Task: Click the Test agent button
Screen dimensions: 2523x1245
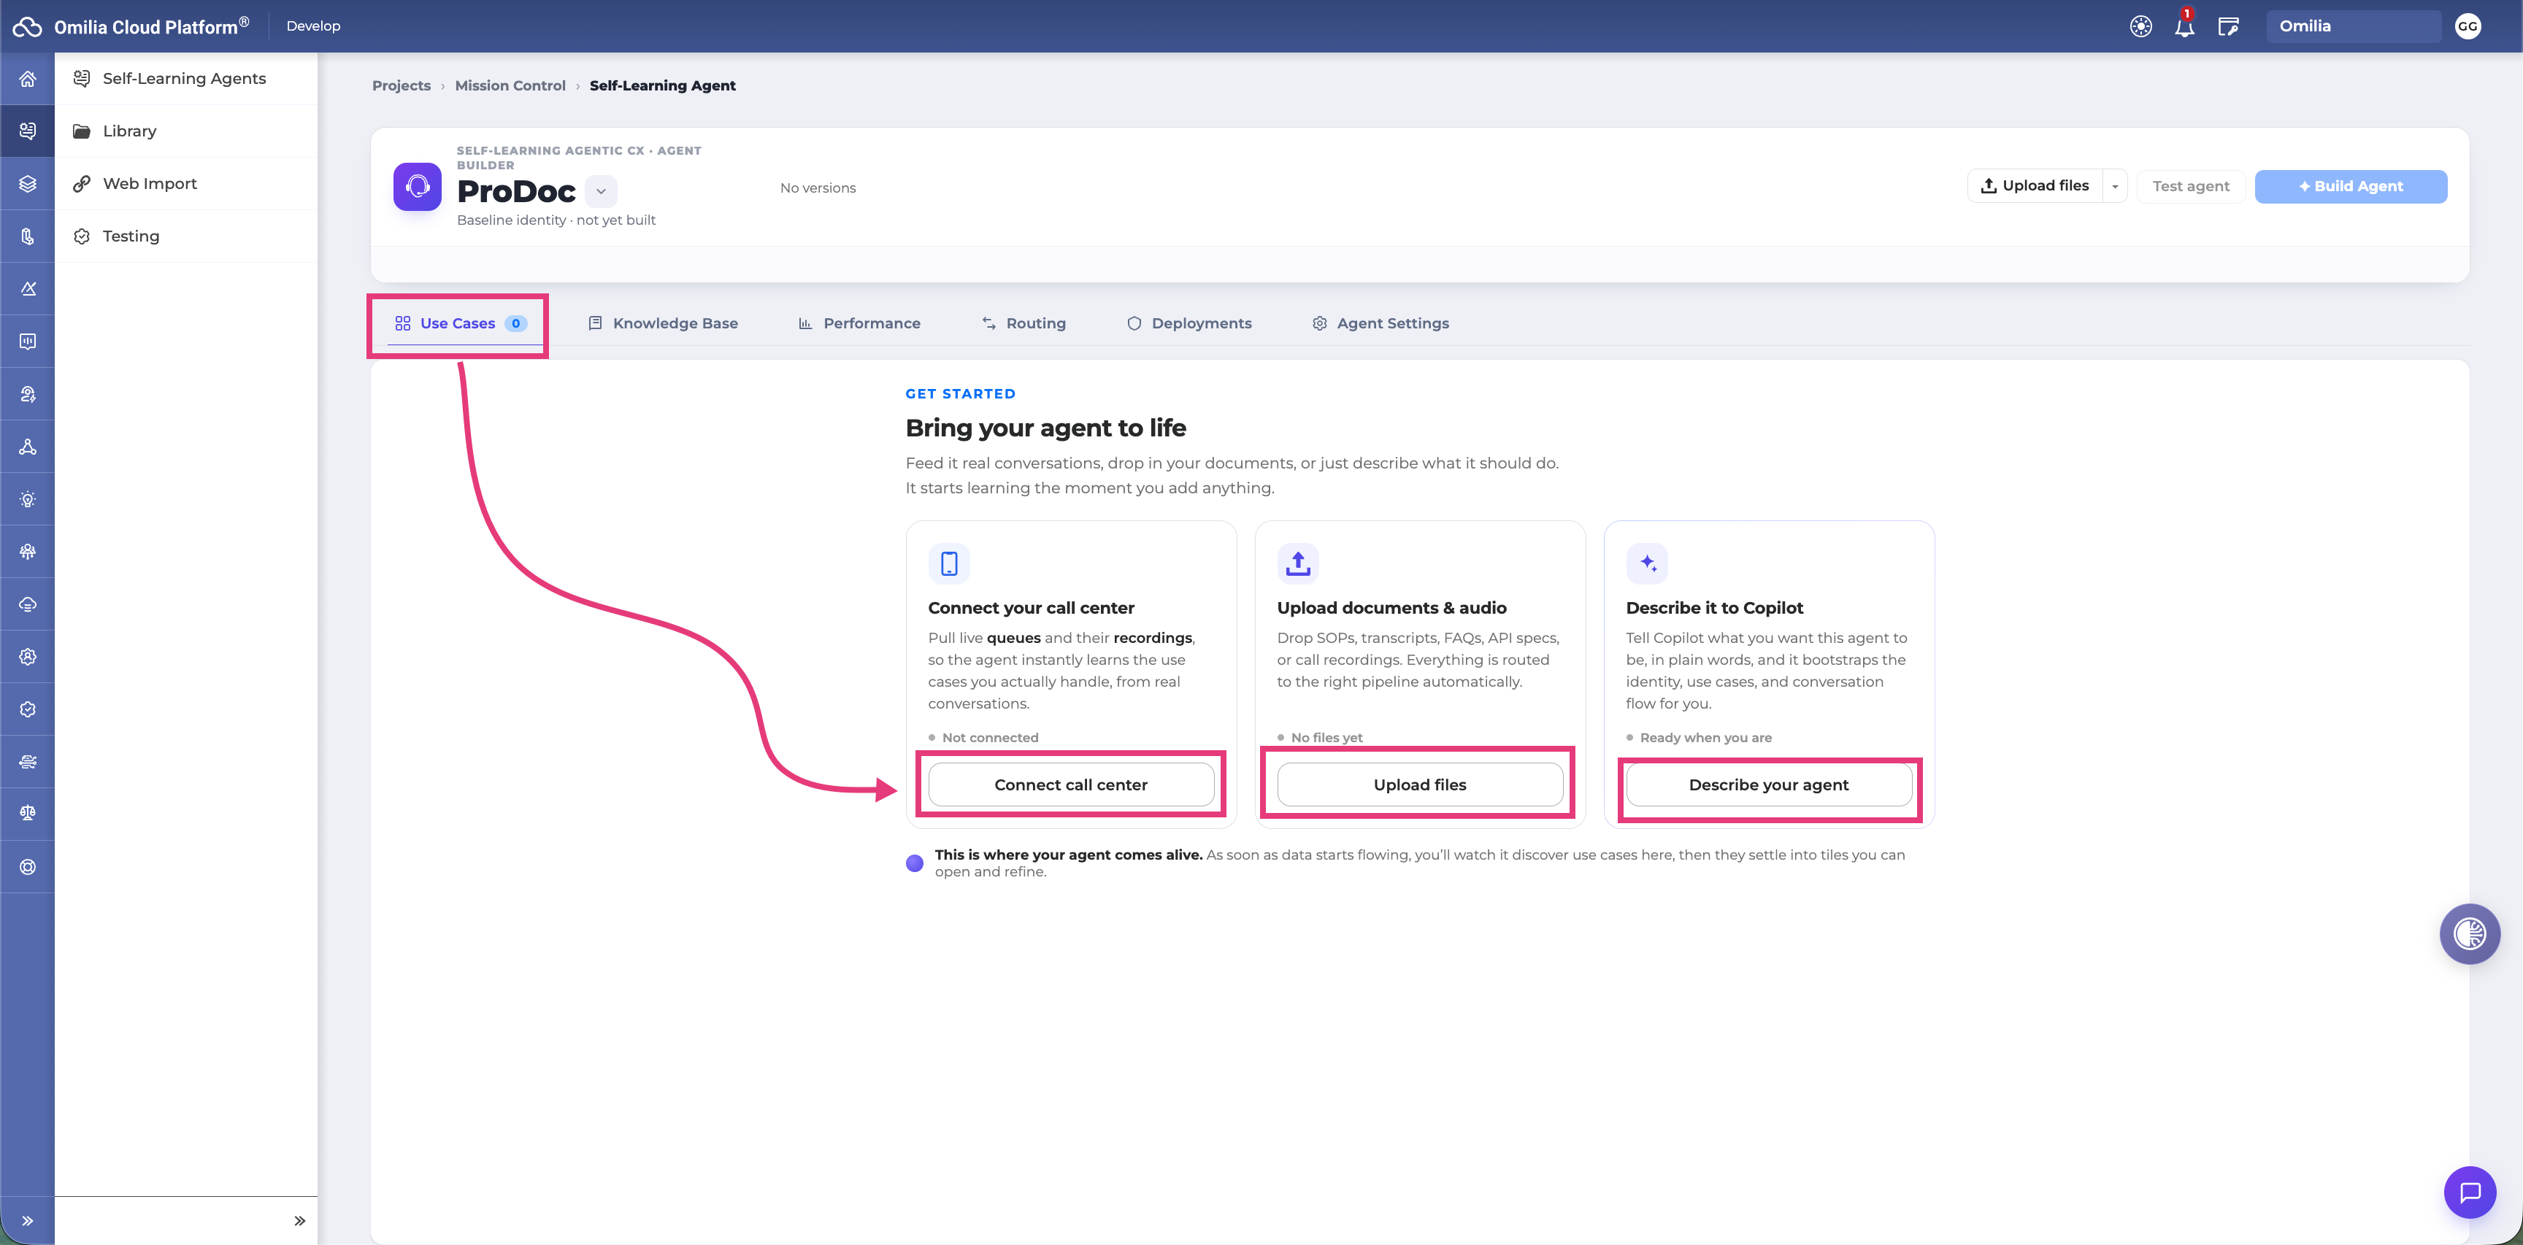Action: pos(2191,186)
